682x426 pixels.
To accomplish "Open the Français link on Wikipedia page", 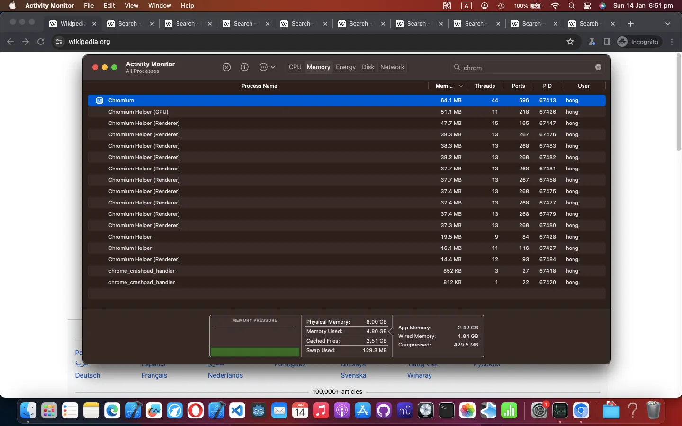I will click(154, 375).
